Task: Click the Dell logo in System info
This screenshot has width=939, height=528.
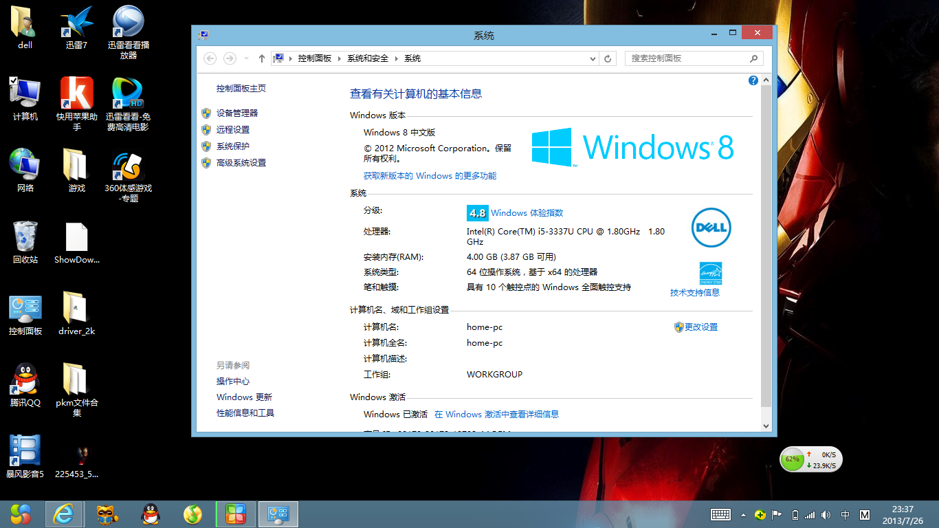Action: (711, 228)
